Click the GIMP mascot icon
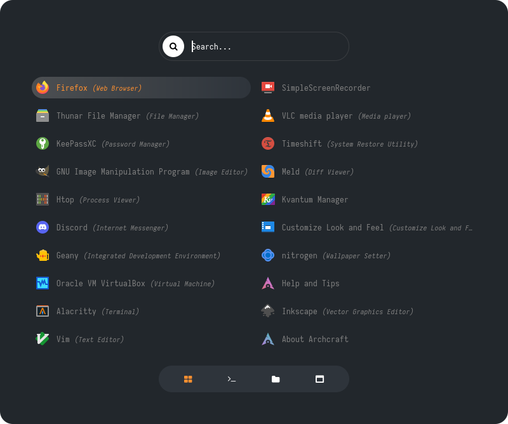Viewport: 508px width, 424px height. coord(43,171)
